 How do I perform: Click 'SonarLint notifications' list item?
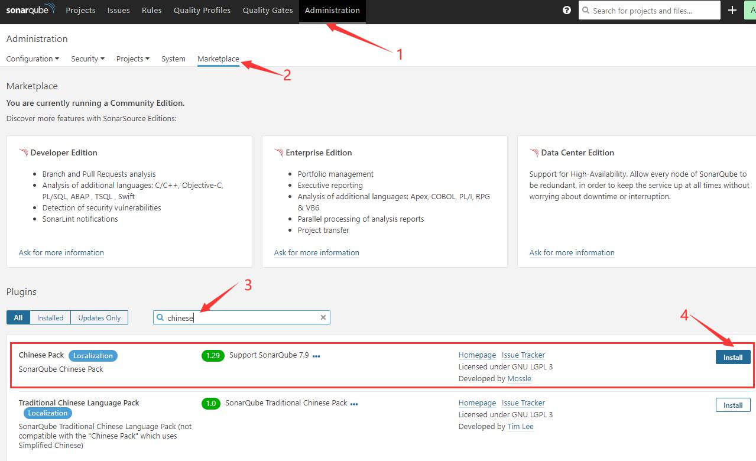[x=80, y=219]
